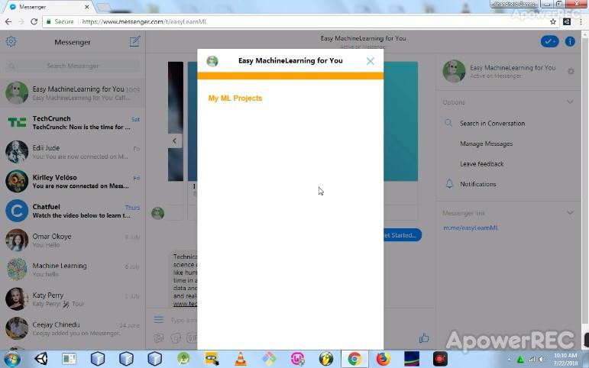Click Chatfuel blue C avatar

click(17, 211)
